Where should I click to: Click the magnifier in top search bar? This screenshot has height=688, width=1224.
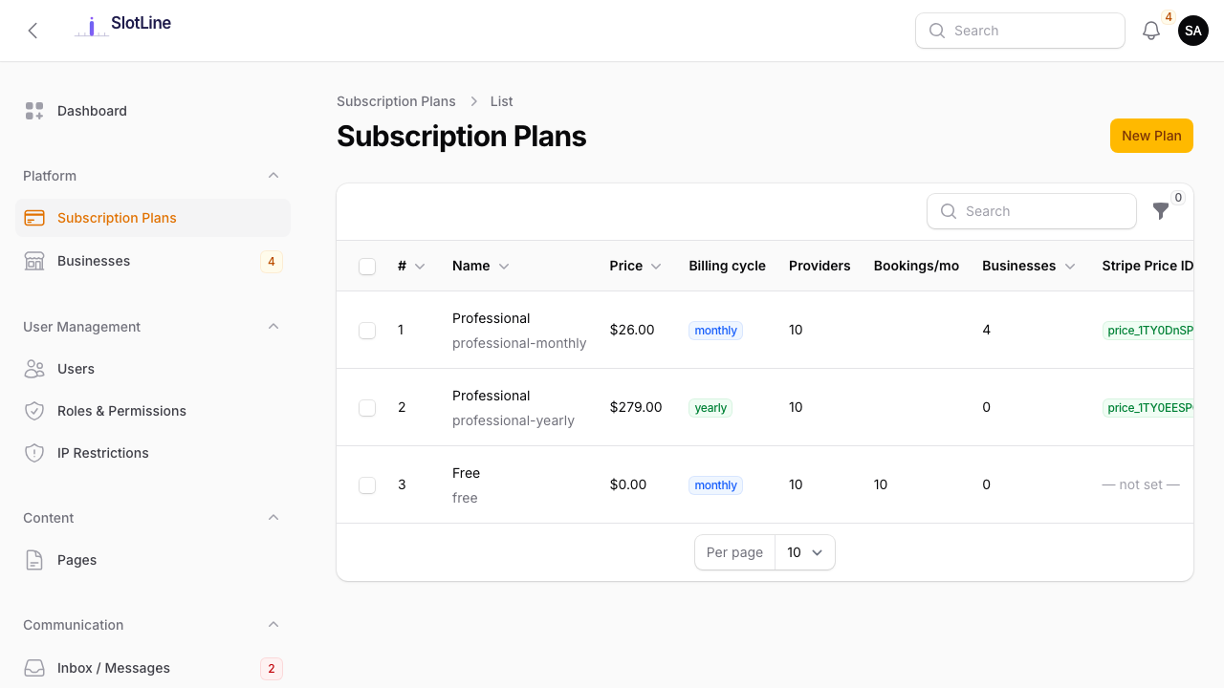tap(937, 31)
